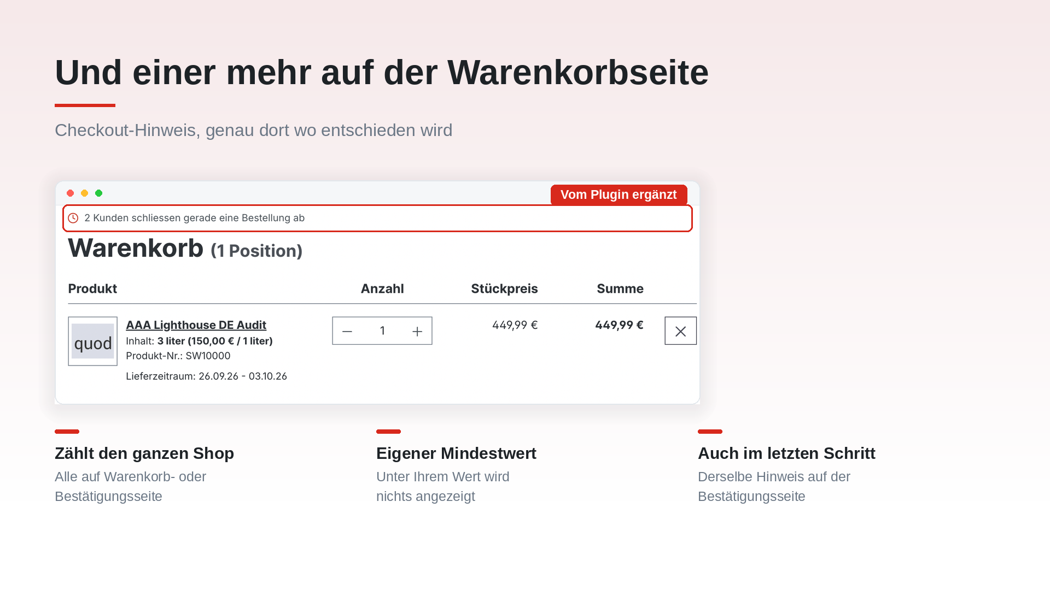1050x590 pixels.
Task: Click the quod product thumbnail
Action: coord(92,341)
